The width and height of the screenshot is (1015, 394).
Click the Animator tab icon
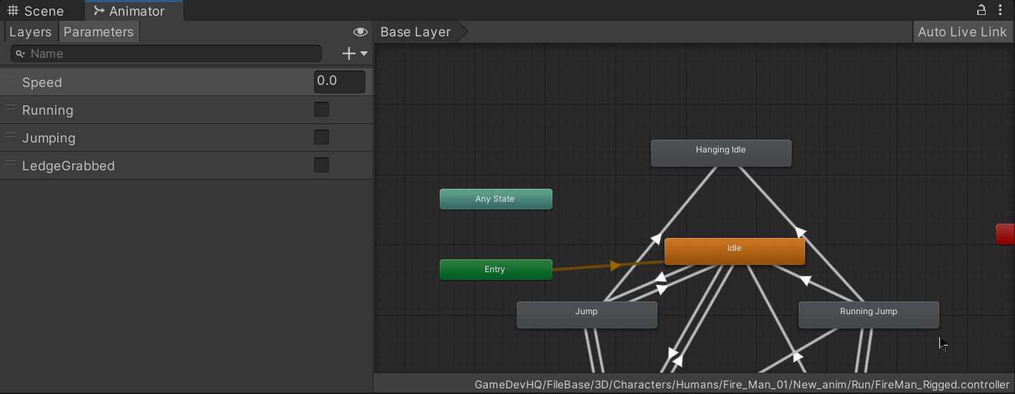click(99, 11)
